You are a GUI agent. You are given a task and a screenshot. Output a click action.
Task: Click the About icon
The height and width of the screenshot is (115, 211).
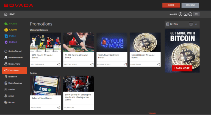tap(6, 96)
